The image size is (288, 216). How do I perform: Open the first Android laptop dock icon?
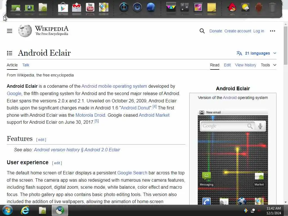point(16,8)
